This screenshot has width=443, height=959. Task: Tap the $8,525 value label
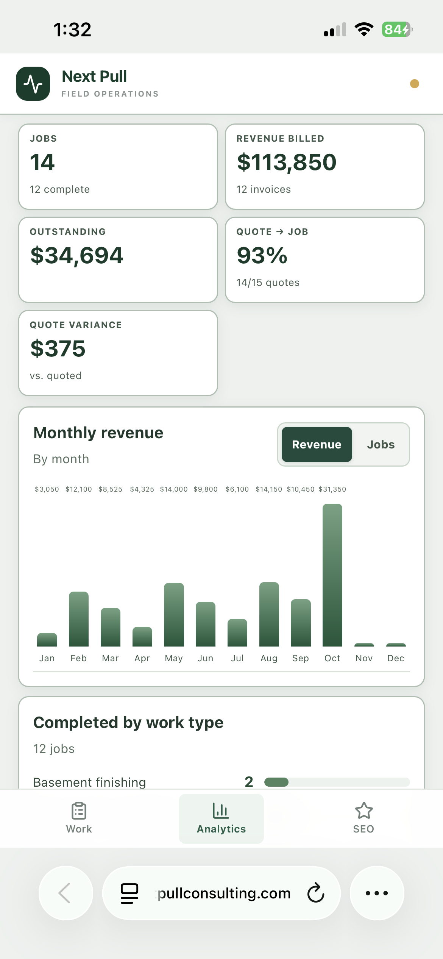point(111,489)
